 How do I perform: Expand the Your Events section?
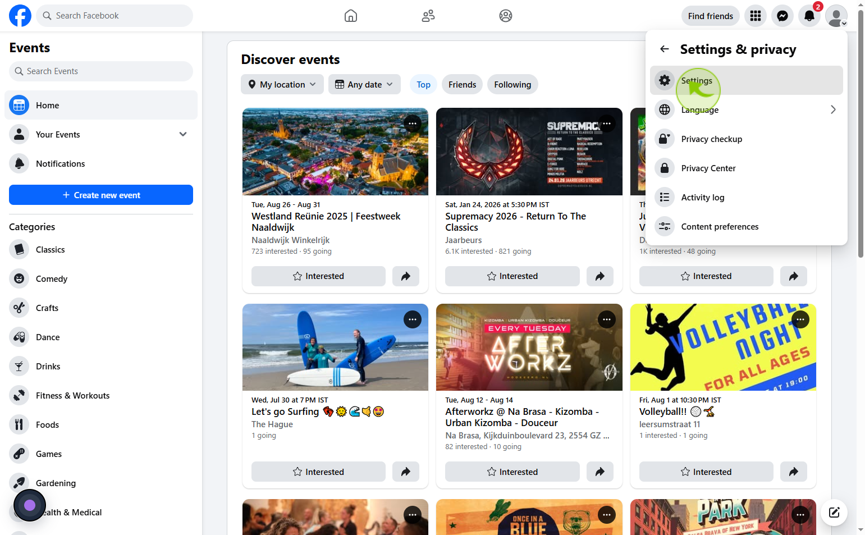(x=183, y=134)
